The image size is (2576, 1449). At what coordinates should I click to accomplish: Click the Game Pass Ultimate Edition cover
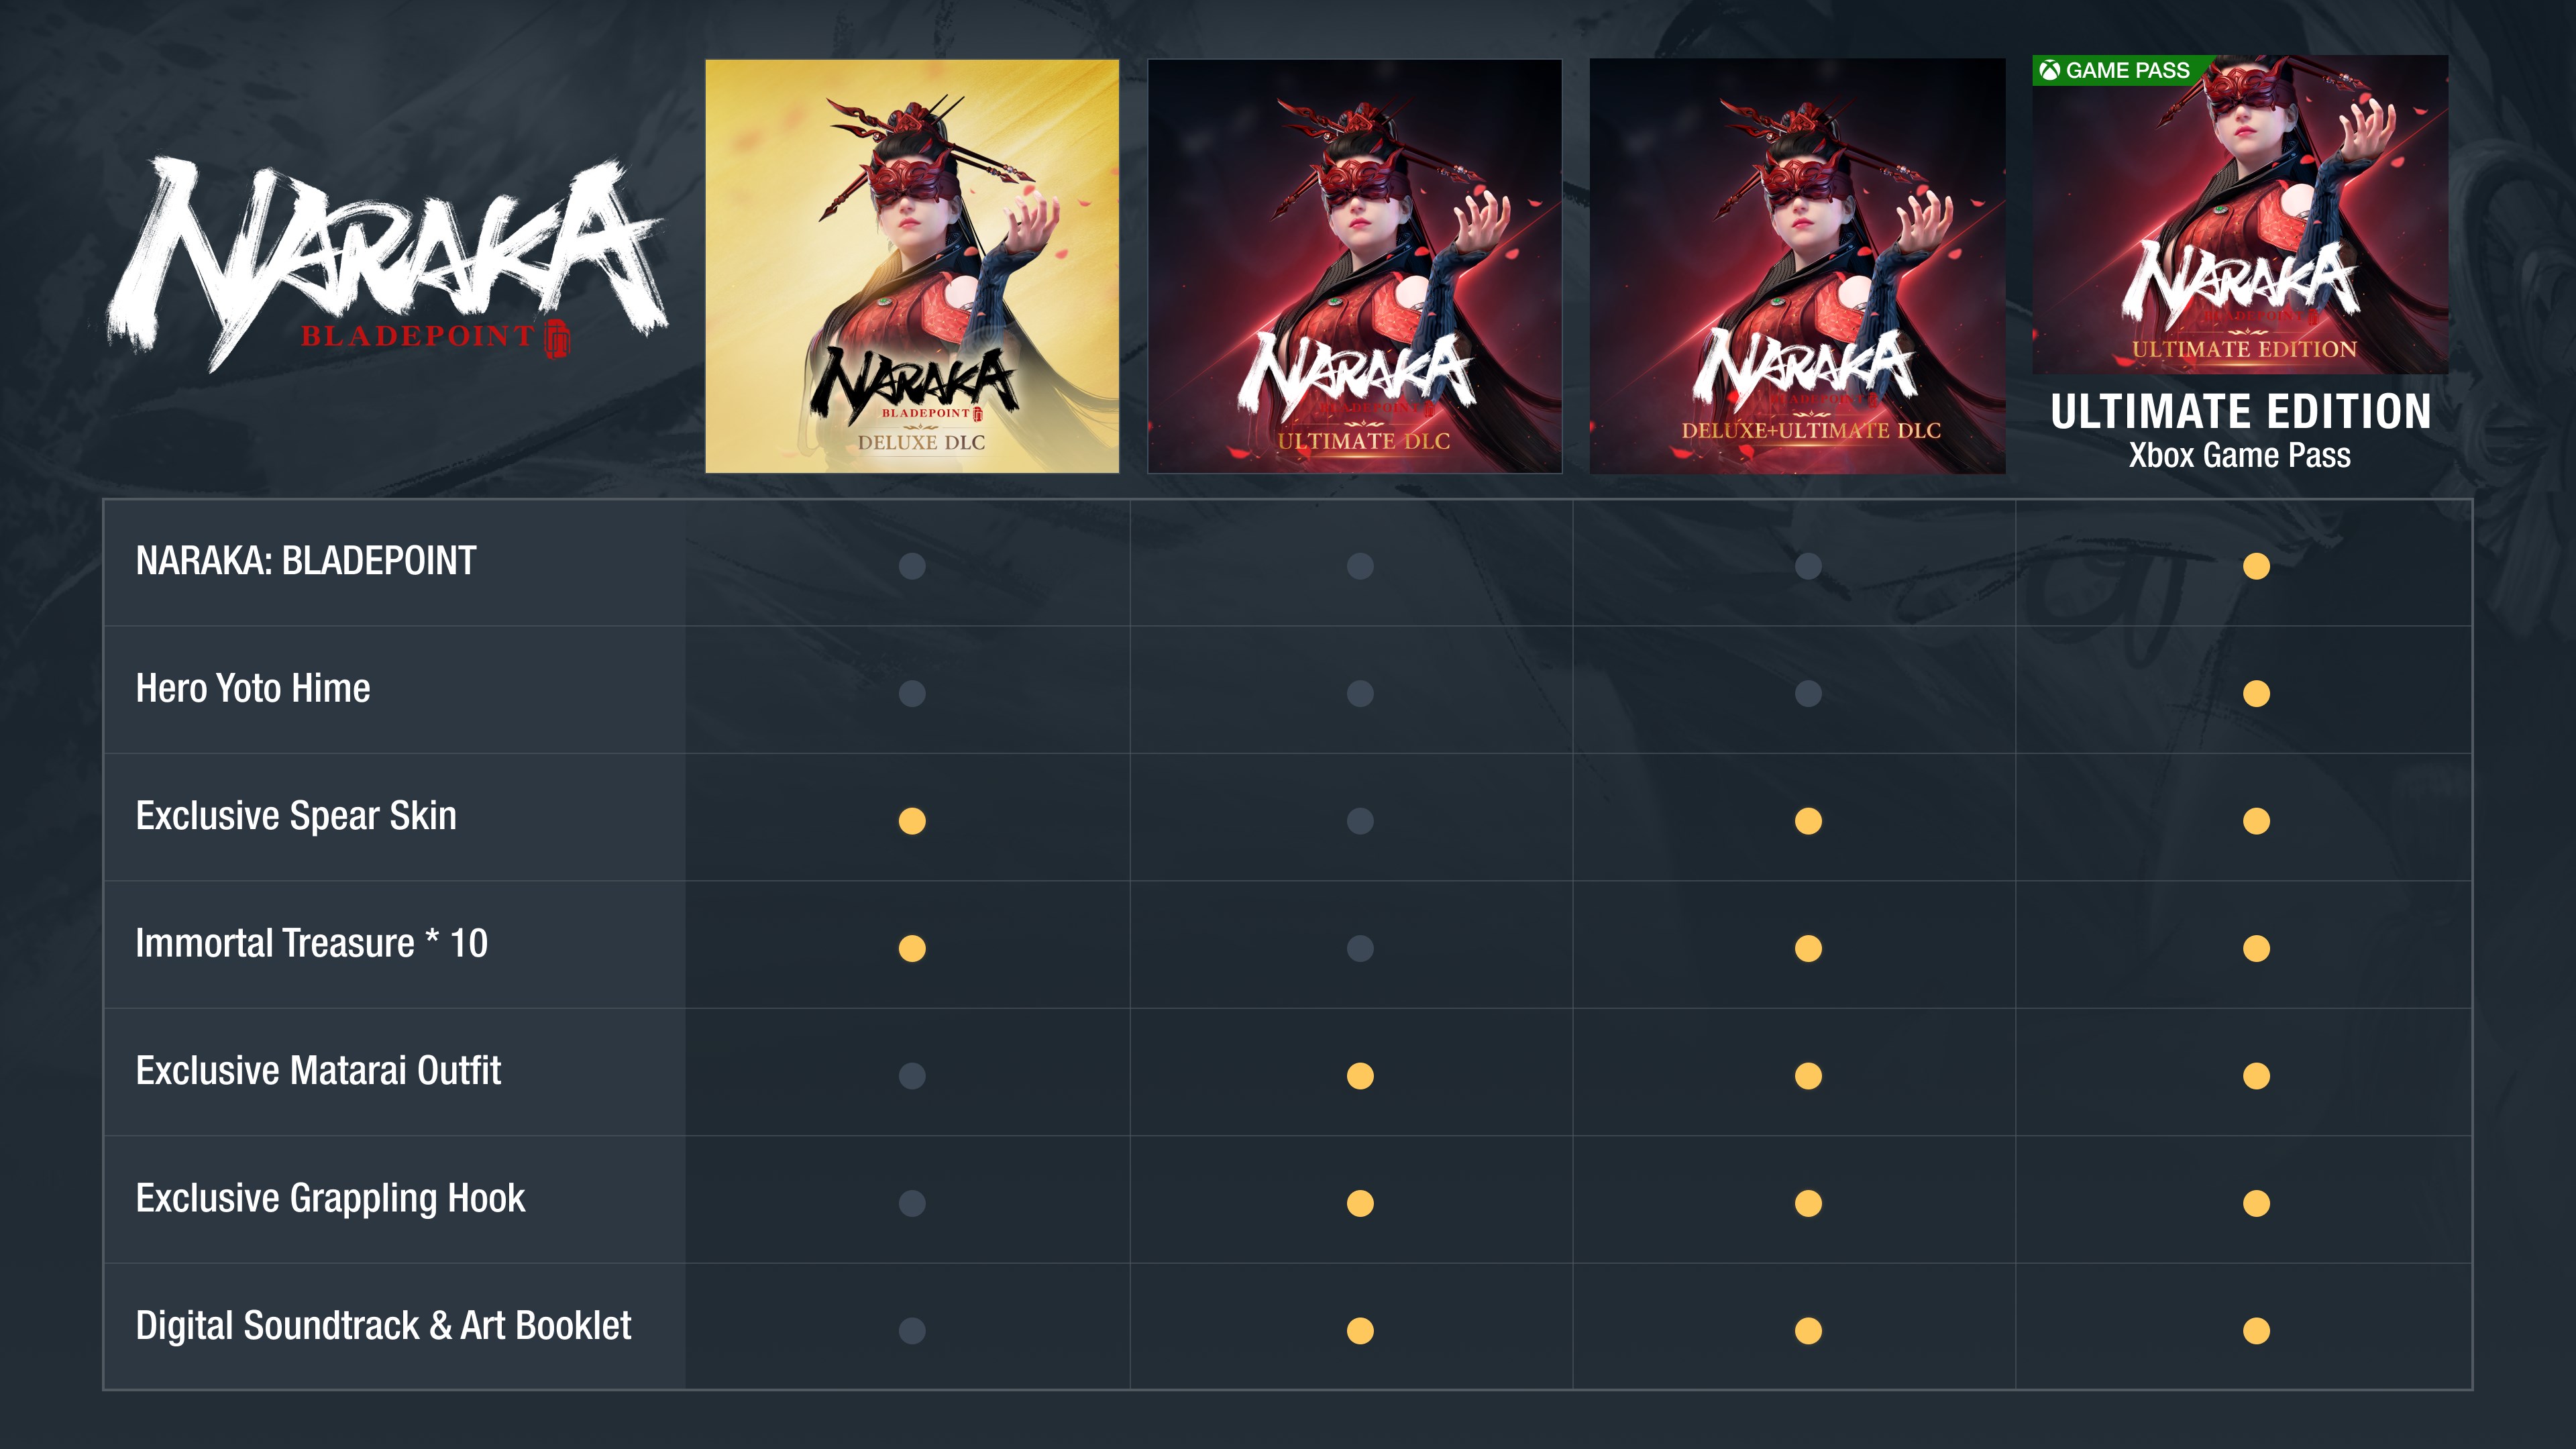point(2240,214)
